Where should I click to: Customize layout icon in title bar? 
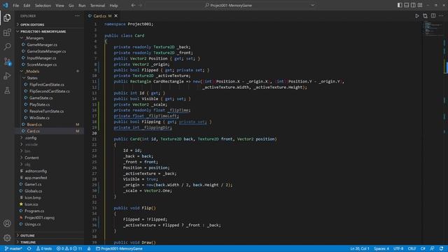(420, 5)
